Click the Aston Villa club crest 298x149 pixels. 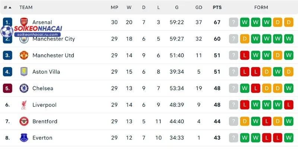click(x=24, y=72)
